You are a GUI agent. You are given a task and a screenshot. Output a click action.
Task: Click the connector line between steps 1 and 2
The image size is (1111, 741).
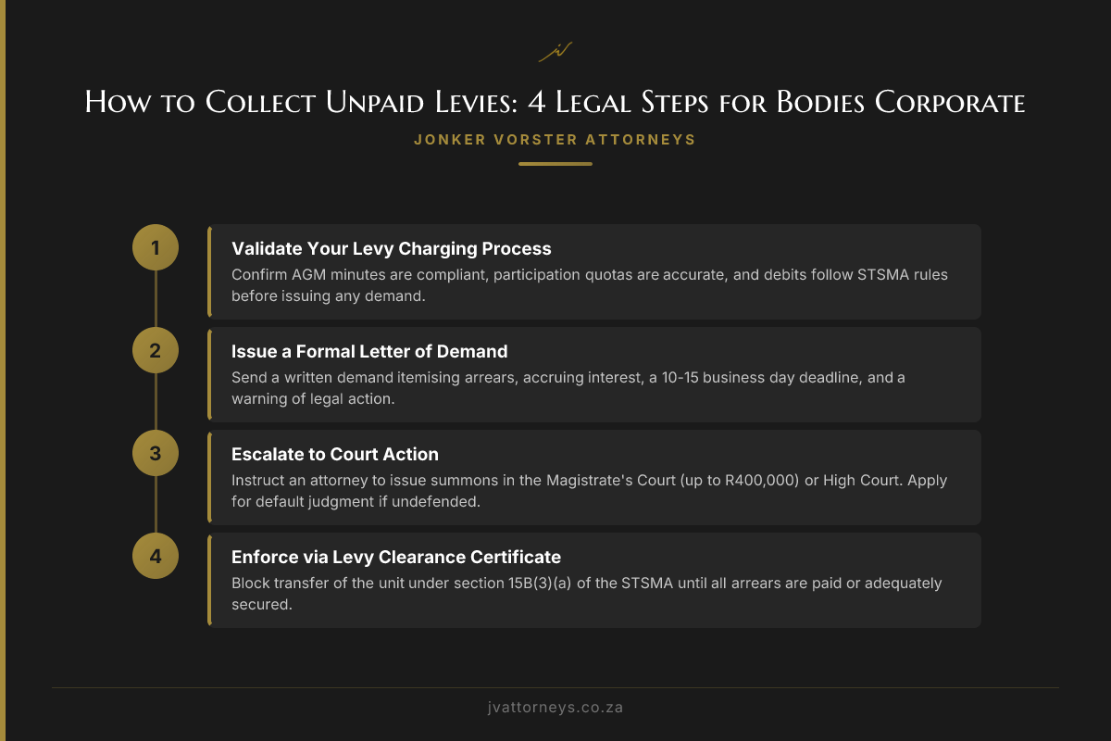[x=156, y=299]
